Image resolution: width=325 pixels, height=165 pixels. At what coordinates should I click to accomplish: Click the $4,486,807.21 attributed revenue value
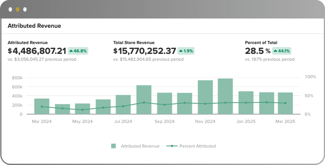37,51
